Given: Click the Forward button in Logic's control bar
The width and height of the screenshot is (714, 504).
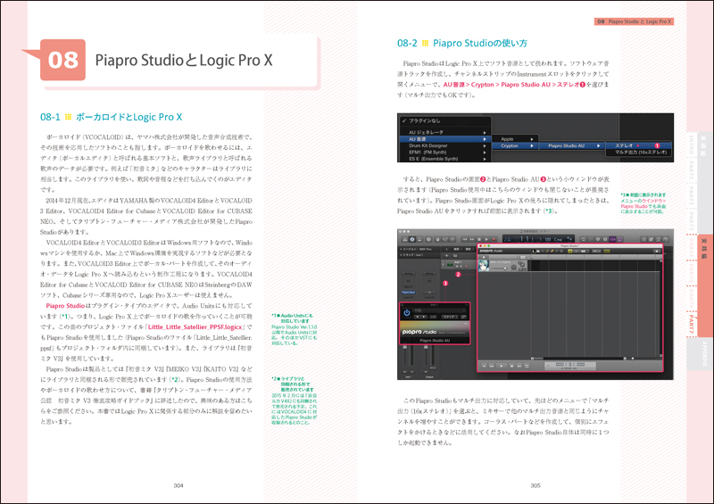Looking at the screenshot, I should 472,239.
